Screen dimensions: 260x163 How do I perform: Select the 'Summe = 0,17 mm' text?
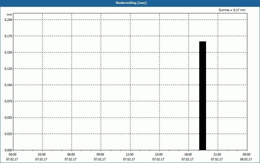[232, 10]
